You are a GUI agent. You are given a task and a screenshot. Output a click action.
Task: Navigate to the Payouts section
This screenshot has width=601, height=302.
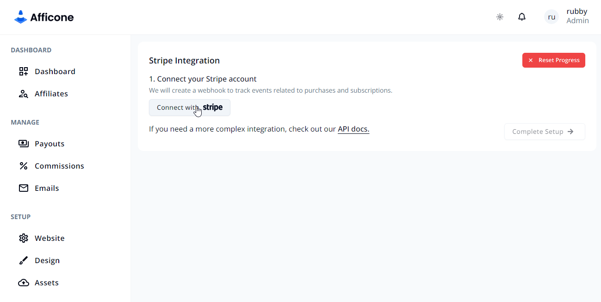click(50, 144)
